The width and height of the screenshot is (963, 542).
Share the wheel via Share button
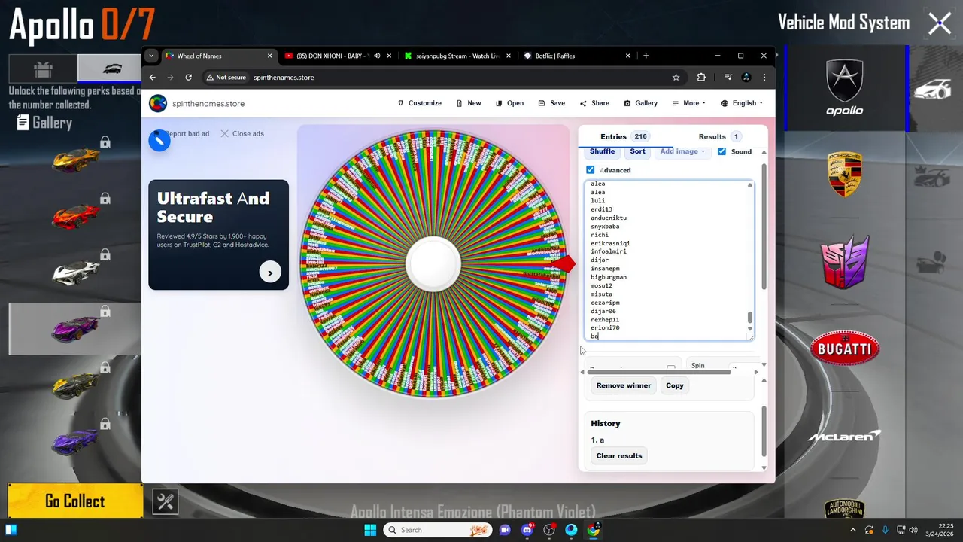point(594,103)
